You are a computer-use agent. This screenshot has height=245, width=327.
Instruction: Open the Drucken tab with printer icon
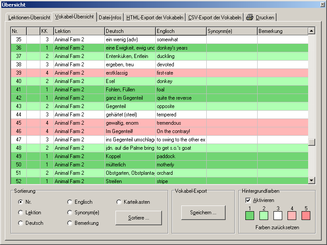(x=260, y=18)
